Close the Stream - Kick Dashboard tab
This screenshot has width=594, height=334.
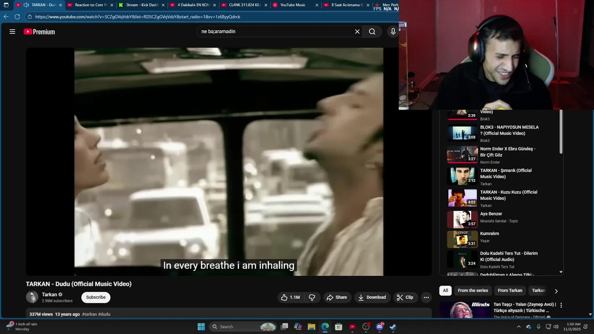coord(163,5)
